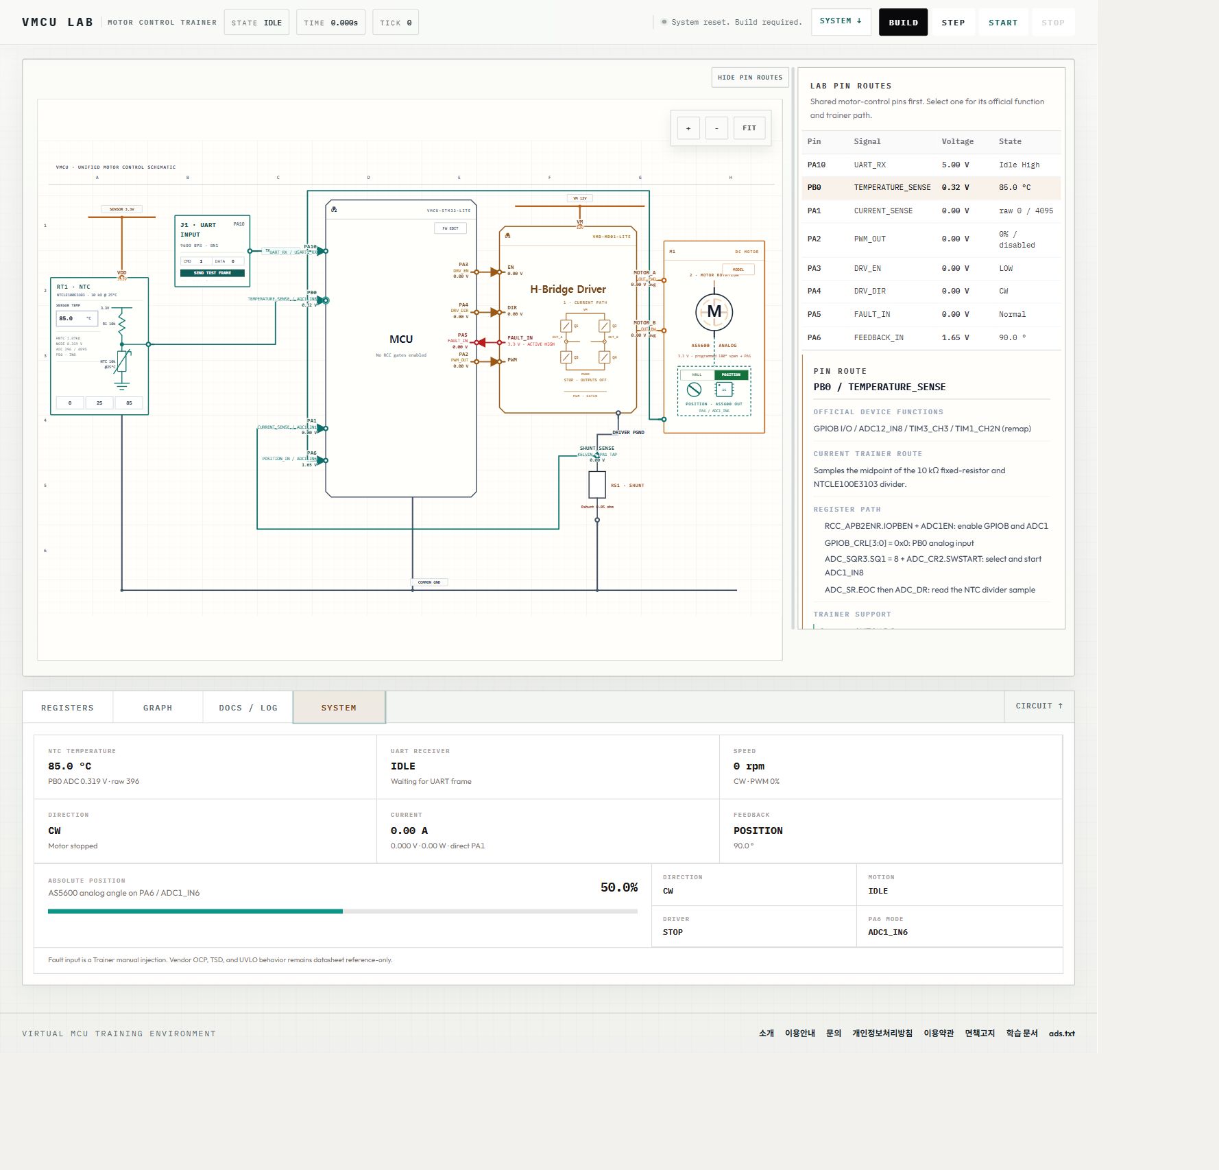
Task: Click the RS1 shunt resistor symbol
Action: 597,485
